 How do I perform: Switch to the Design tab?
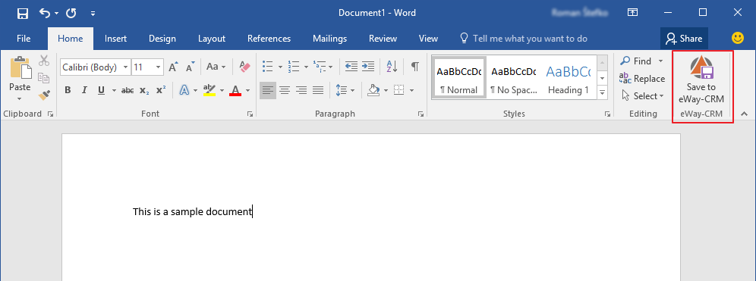point(162,39)
